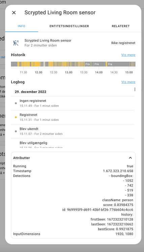Select the Info tab
The width and height of the screenshot is (144, 252).
pyautogui.click(x=22, y=26)
